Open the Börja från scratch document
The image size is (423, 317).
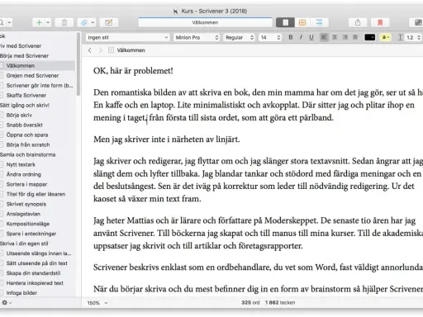(28, 144)
